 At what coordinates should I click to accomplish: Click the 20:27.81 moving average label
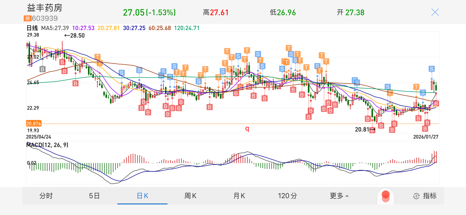[109, 28]
